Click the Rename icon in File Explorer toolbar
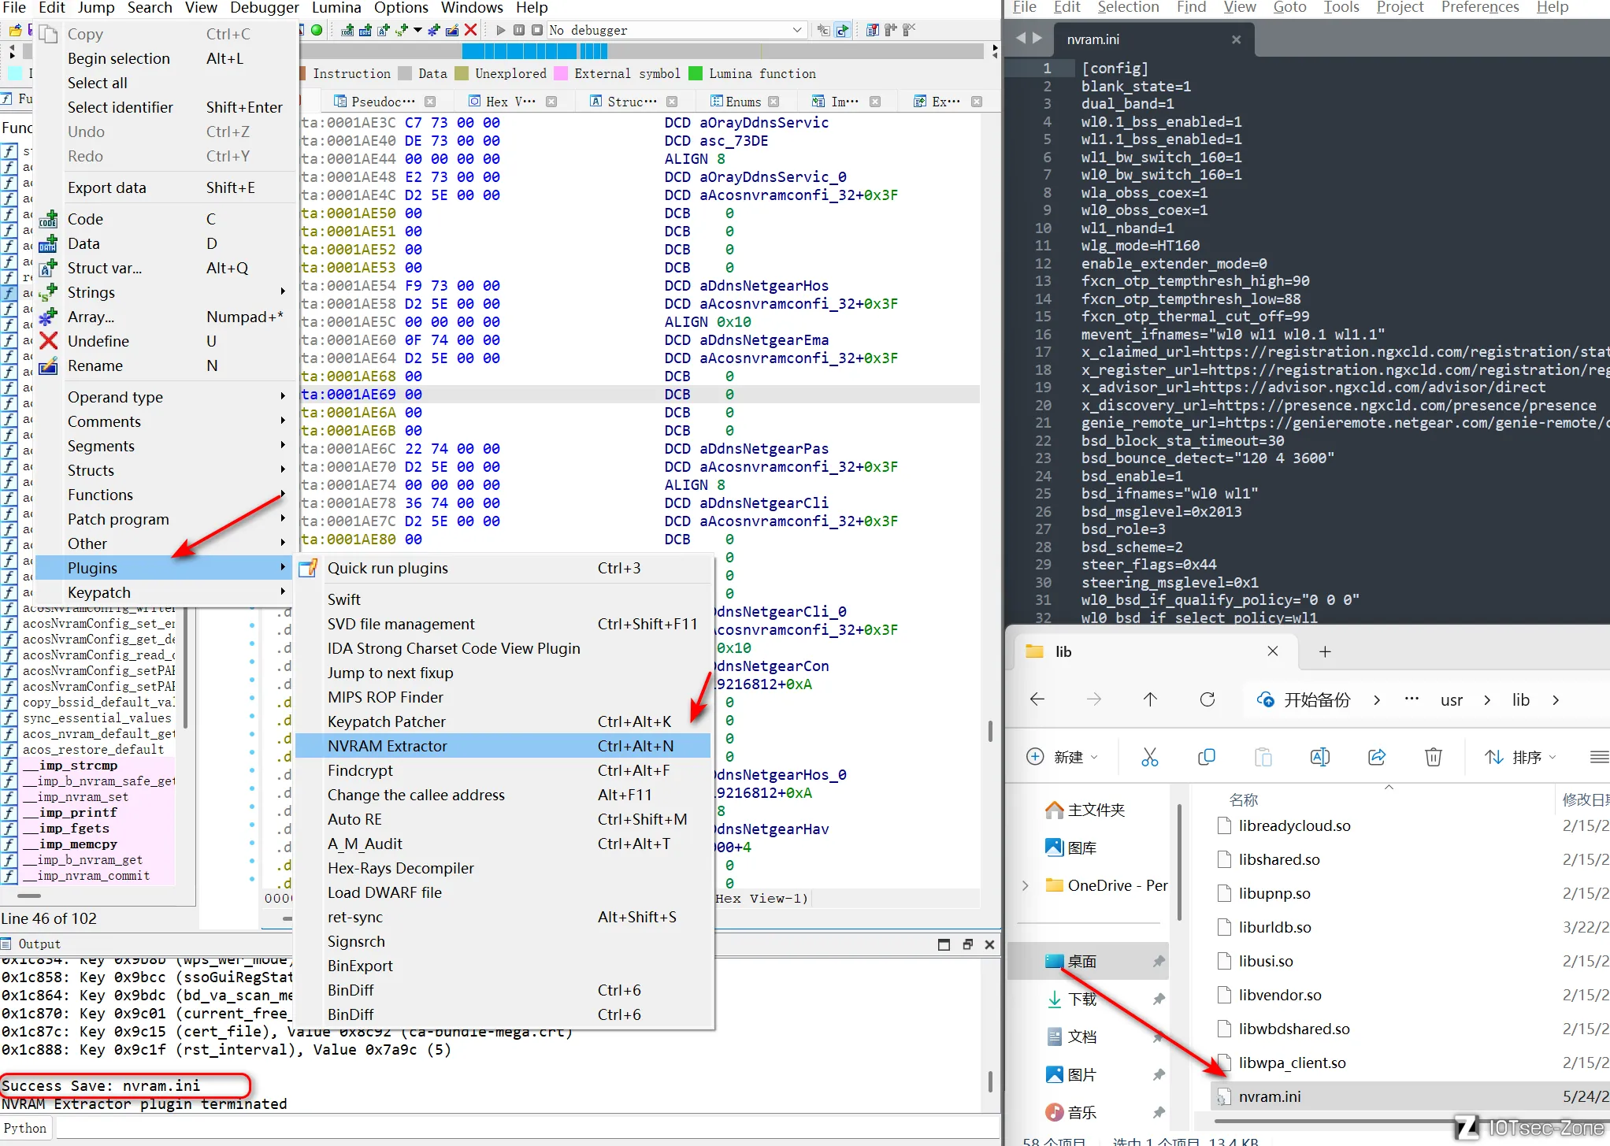 pos(1320,757)
